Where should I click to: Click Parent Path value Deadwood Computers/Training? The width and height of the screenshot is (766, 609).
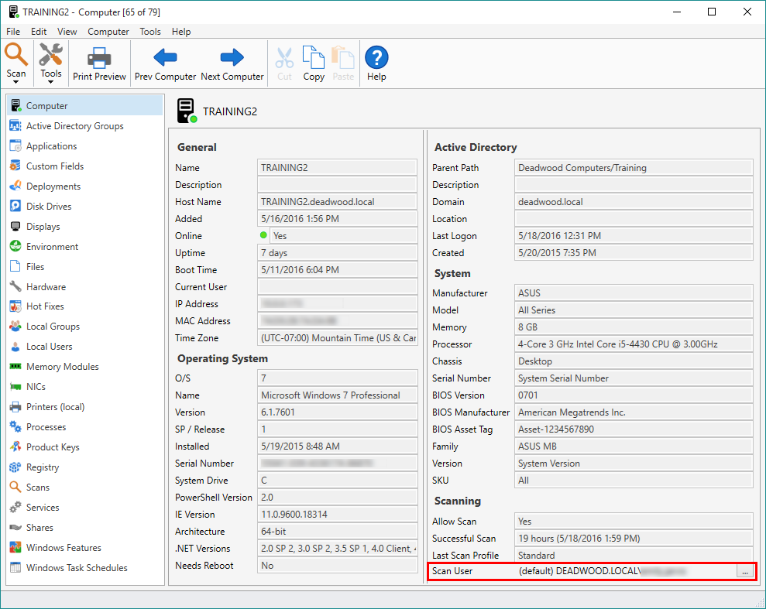634,167
